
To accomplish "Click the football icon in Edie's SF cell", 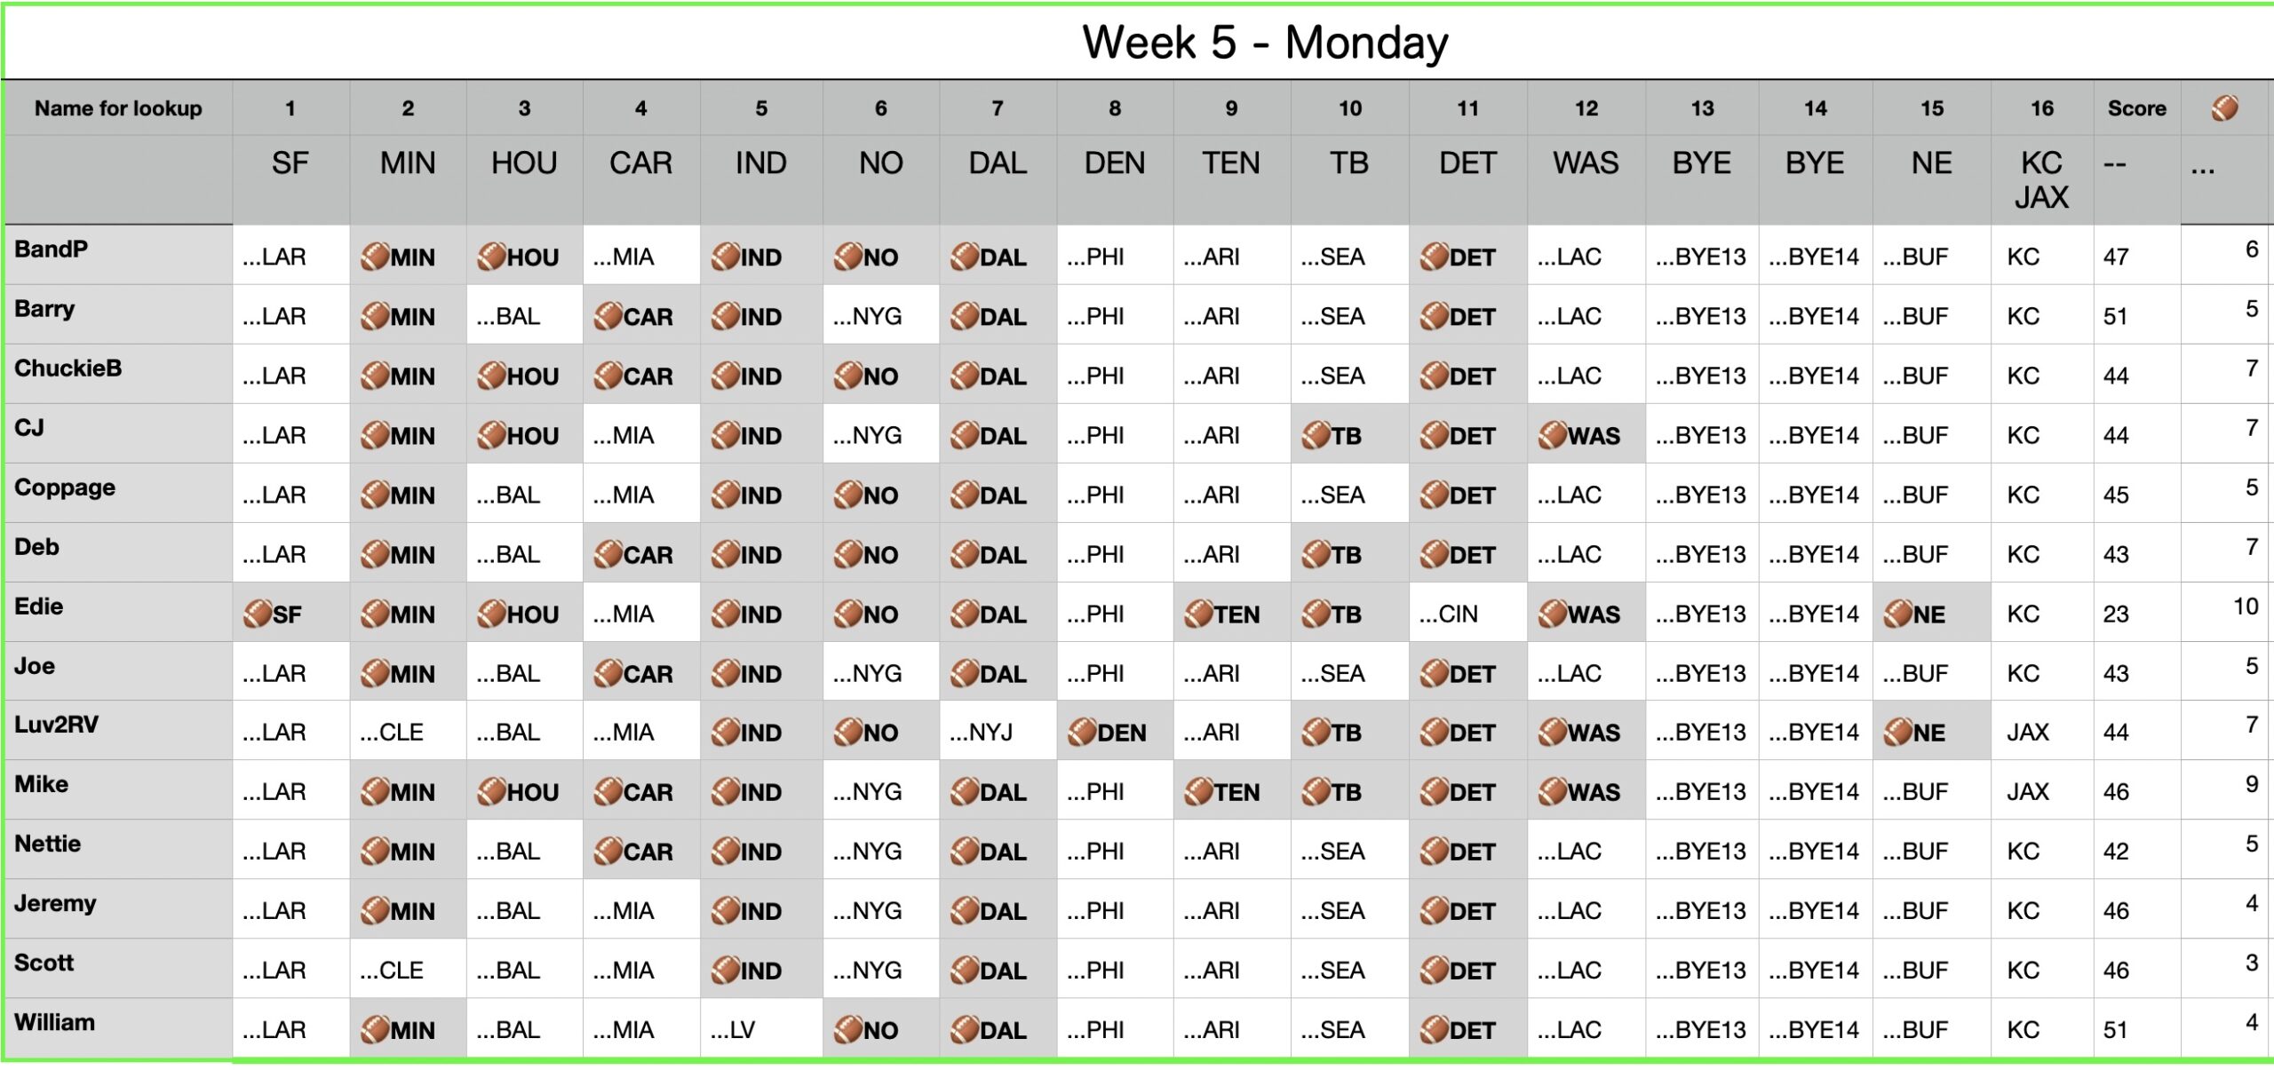I will point(257,614).
